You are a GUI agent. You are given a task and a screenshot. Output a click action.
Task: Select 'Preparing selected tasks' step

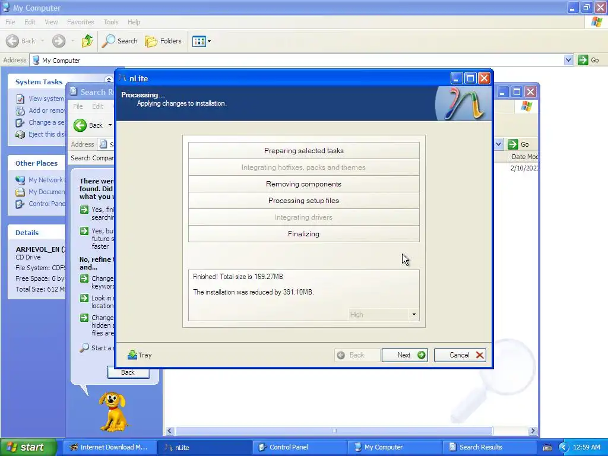(x=303, y=150)
